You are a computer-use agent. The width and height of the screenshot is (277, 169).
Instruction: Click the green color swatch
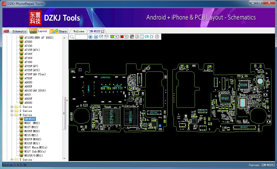(112, 37)
